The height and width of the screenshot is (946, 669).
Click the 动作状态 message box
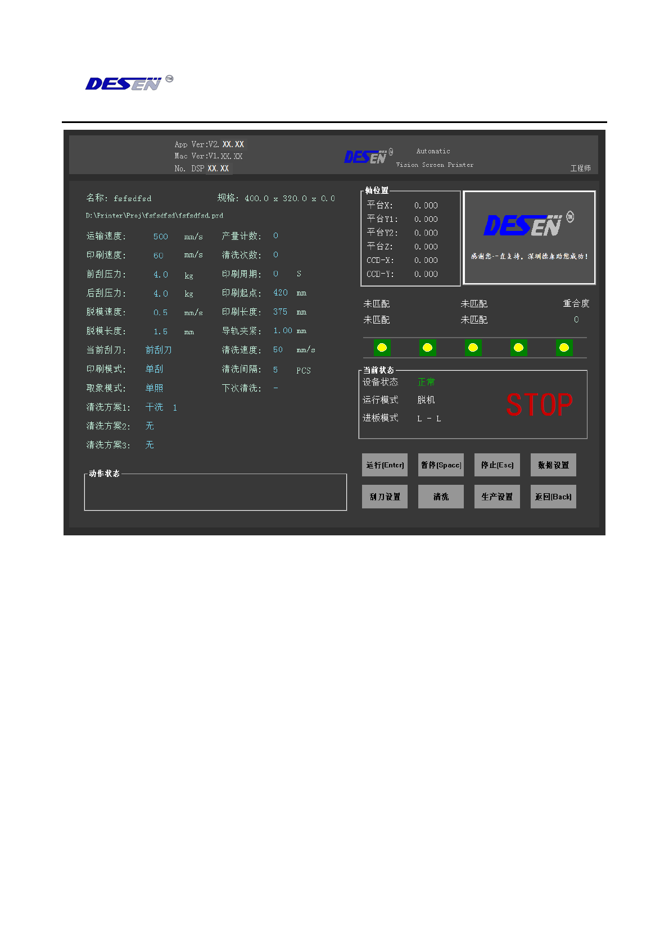[215, 492]
